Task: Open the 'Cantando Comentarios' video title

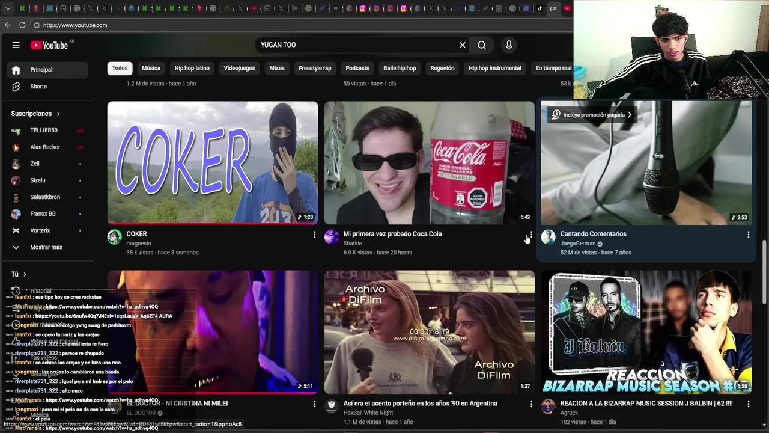Action: [x=593, y=234]
